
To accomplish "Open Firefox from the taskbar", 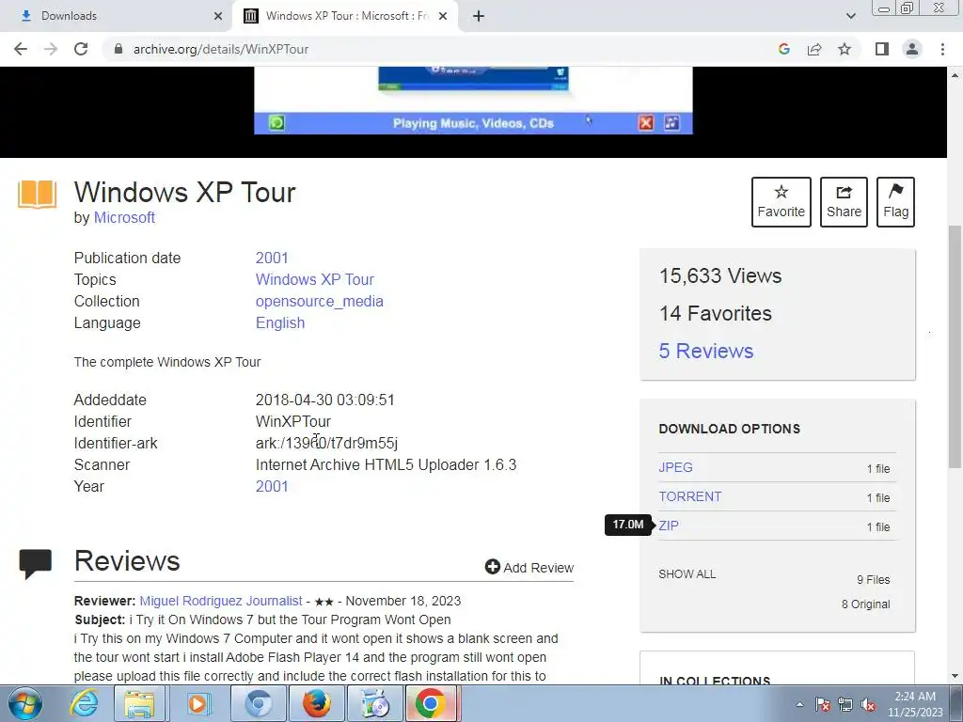I will click(316, 703).
